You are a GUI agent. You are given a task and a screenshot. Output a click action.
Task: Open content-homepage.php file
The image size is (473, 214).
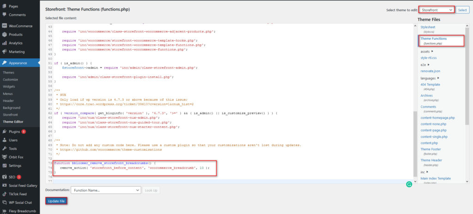pyautogui.click(x=437, y=118)
